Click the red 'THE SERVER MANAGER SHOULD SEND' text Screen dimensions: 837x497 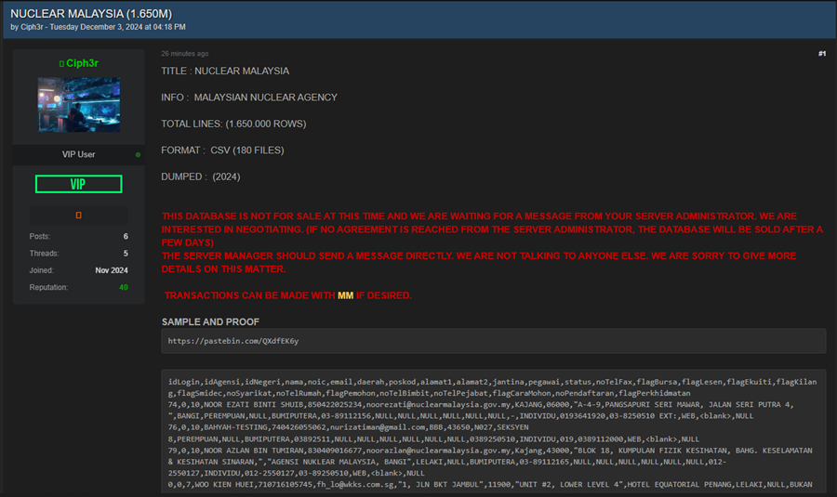click(x=479, y=262)
